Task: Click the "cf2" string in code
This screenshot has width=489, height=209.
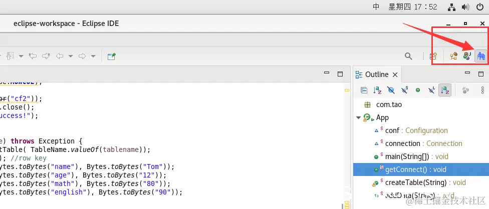Action: click(x=21, y=99)
